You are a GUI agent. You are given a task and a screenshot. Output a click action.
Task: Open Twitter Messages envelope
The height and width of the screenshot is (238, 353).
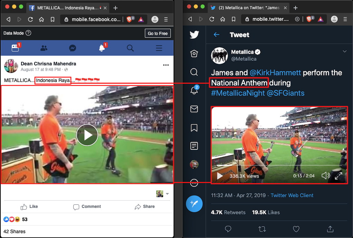click(194, 109)
